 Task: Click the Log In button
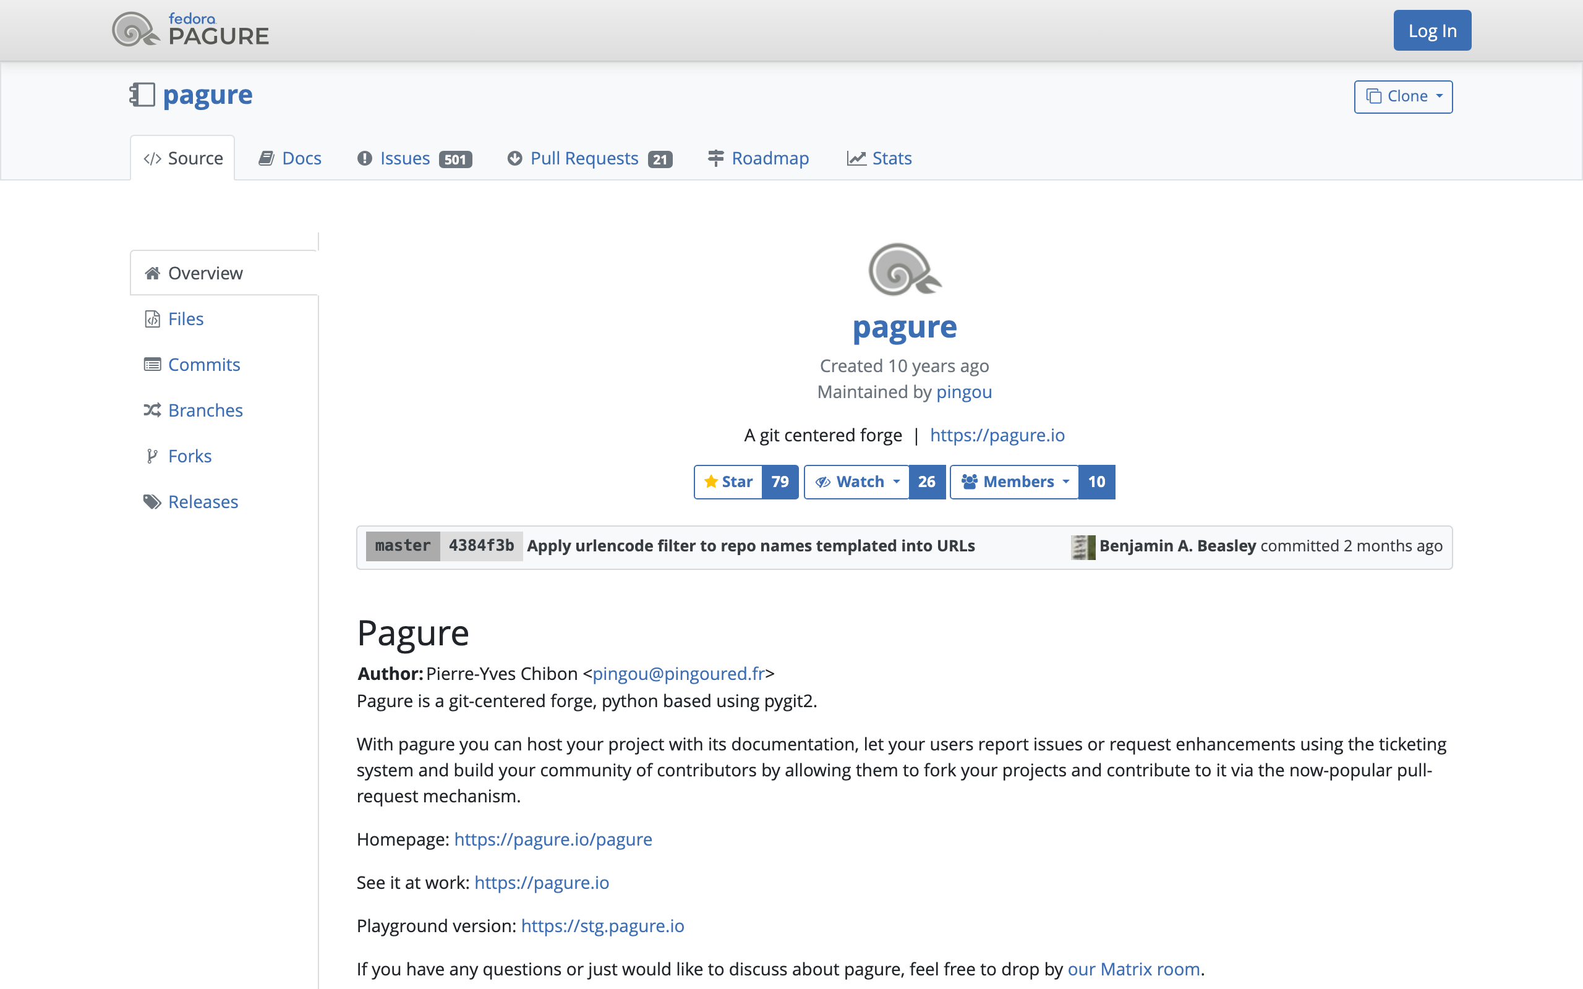point(1432,31)
